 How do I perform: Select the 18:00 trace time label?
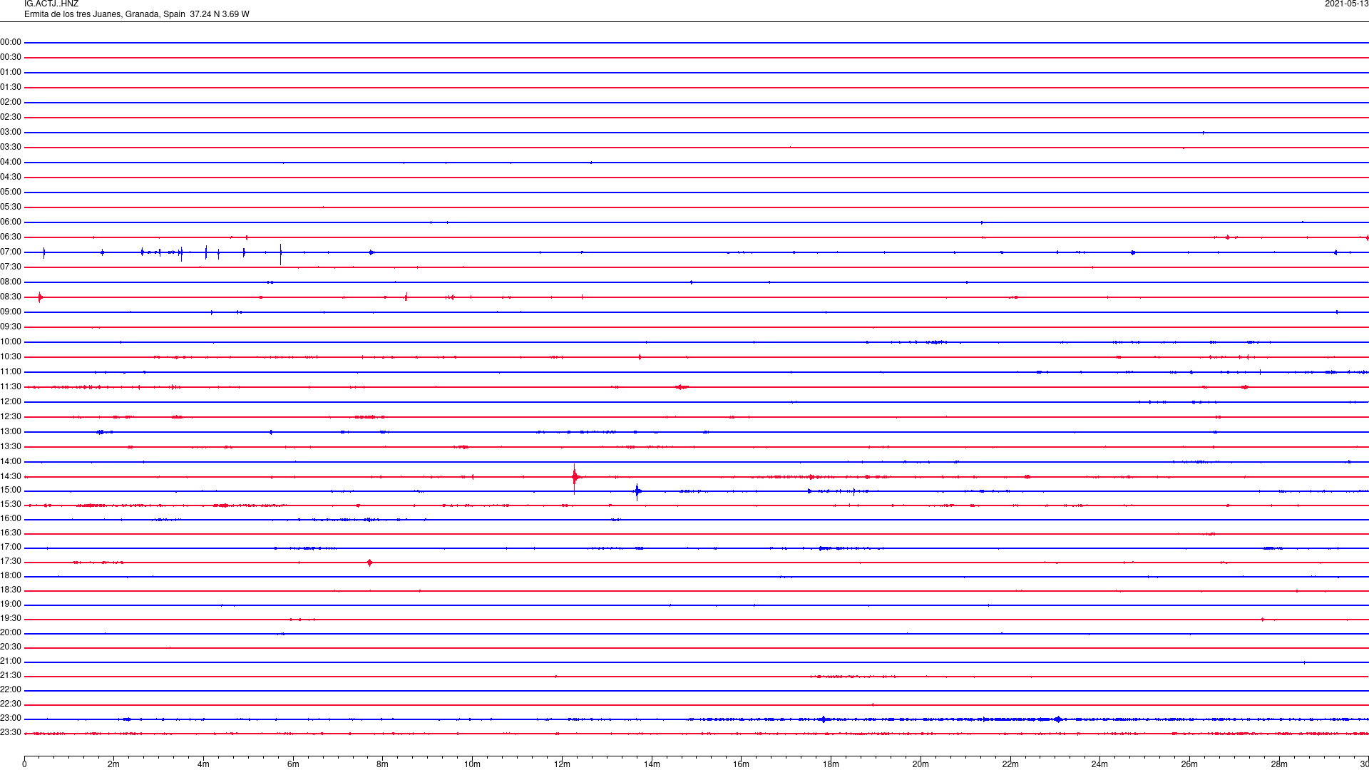[11, 576]
